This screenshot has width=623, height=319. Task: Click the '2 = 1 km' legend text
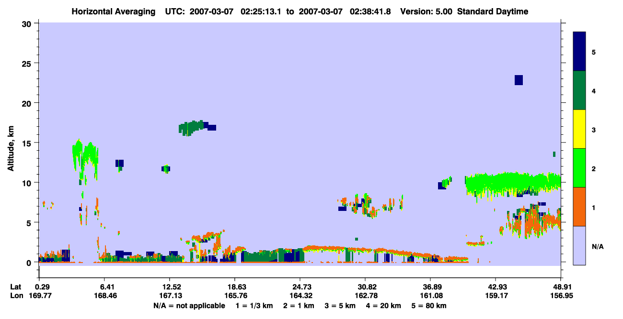(x=299, y=306)
